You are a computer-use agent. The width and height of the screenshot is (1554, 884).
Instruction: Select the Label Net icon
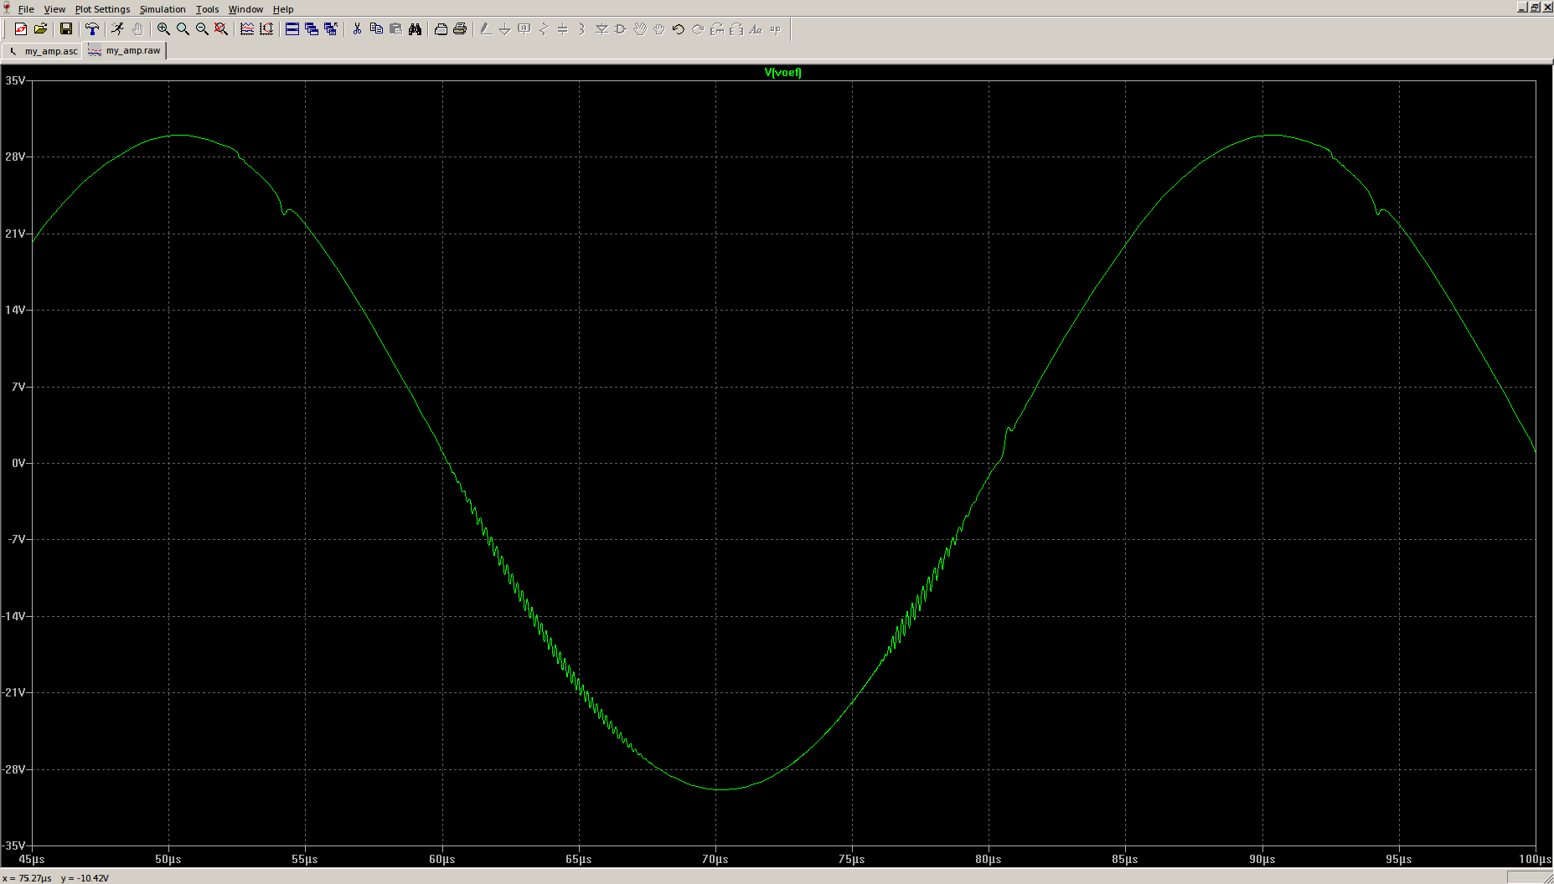pyautogui.click(x=524, y=29)
